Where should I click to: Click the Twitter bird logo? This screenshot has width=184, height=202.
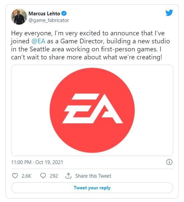point(169,13)
